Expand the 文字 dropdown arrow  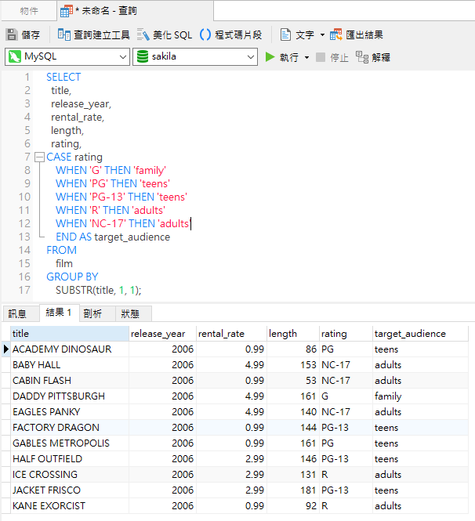pyautogui.click(x=321, y=35)
